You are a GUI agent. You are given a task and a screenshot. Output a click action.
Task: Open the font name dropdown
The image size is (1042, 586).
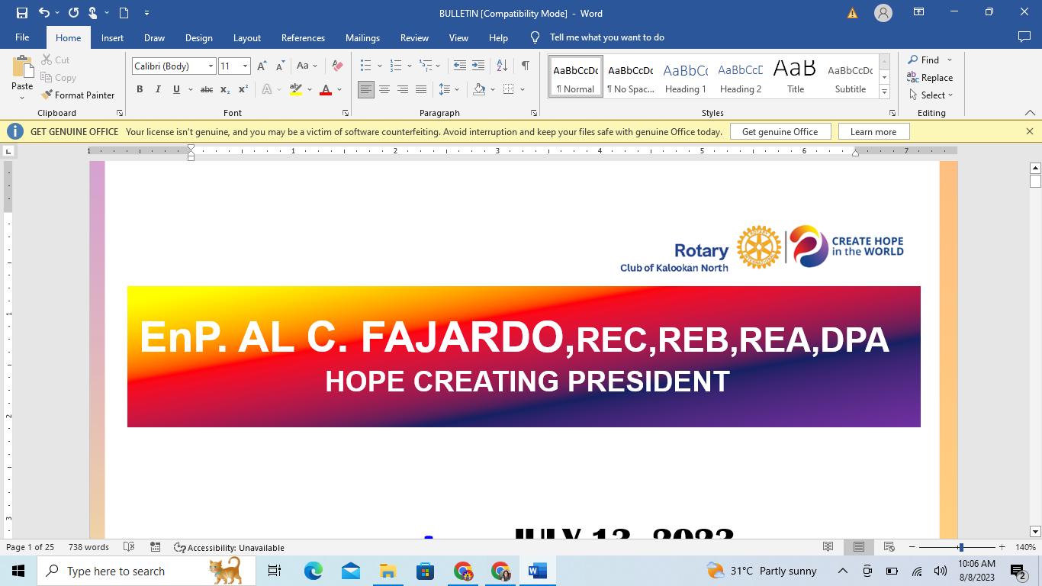pyautogui.click(x=211, y=66)
